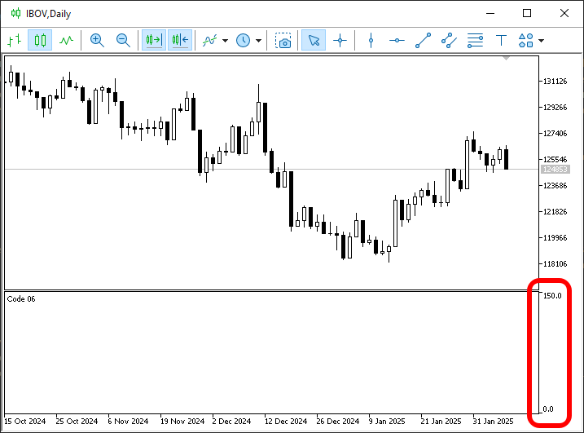The image size is (584, 433).
Task: Click the 150.0 indicator scale value
Action: pos(552,296)
